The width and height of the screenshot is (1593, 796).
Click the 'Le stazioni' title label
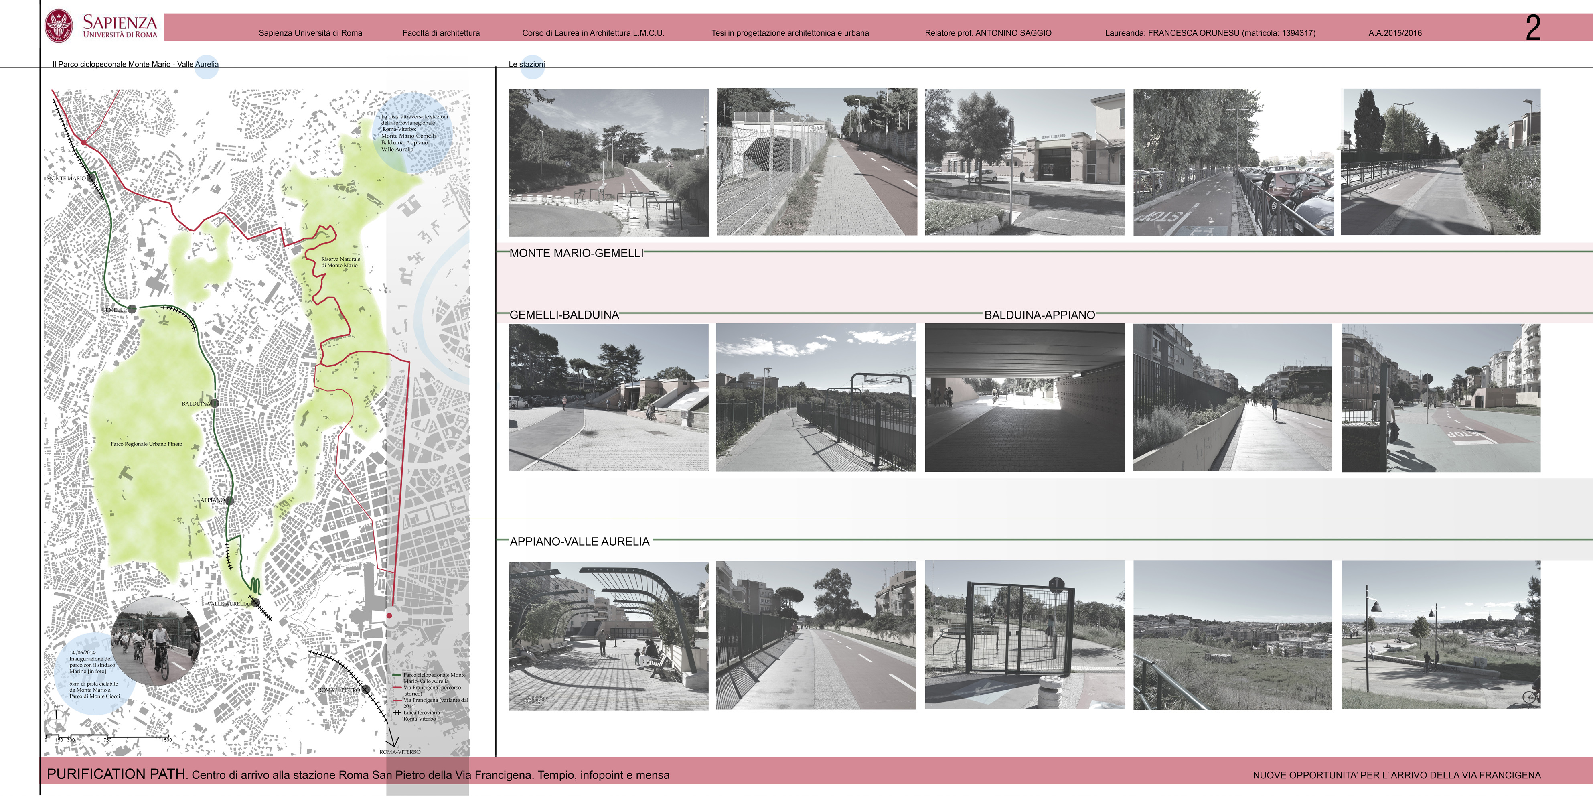click(526, 64)
